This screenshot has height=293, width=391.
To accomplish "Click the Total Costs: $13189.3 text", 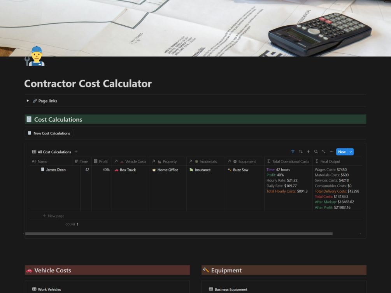I will [x=331, y=197].
